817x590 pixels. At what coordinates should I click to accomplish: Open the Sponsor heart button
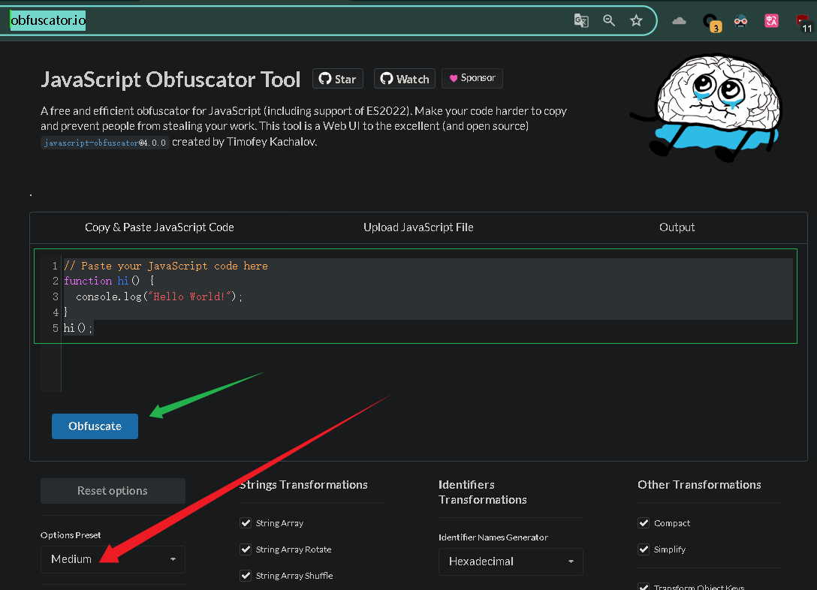[x=472, y=78]
